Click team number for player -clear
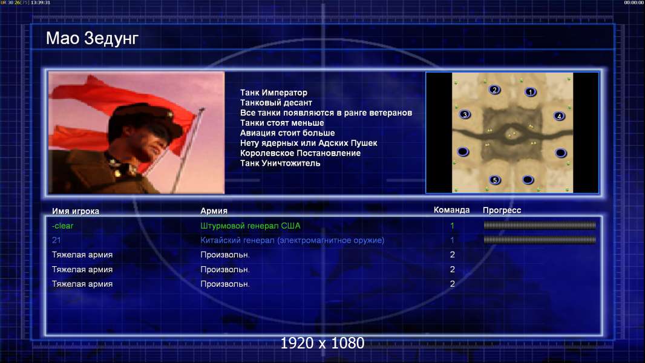 [x=452, y=226]
